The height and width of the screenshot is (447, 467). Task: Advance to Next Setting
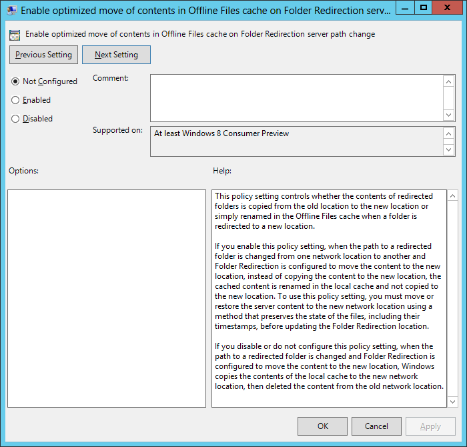click(116, 55)
